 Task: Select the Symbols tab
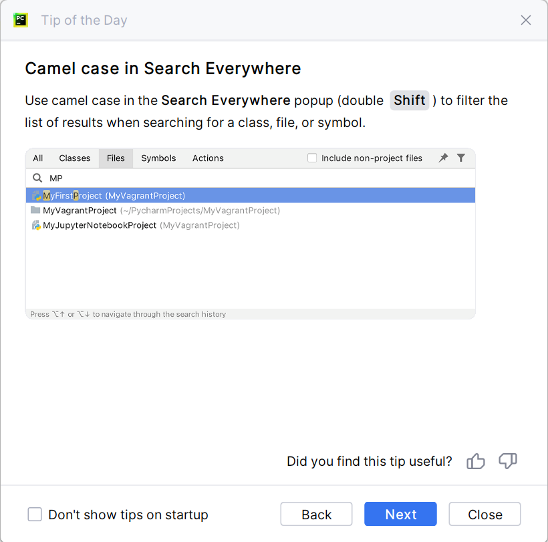[158, 158]
